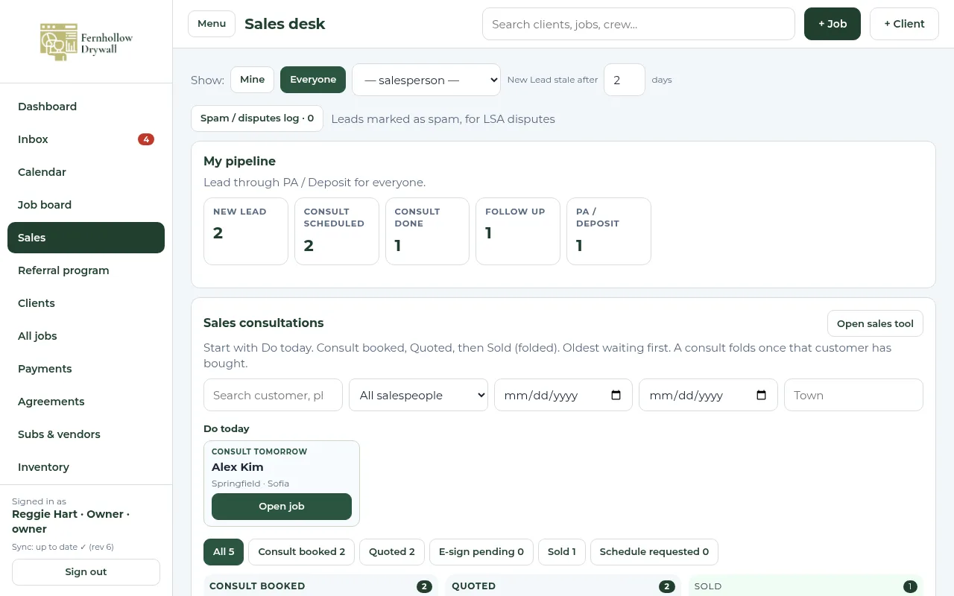Viewport: 954px width, 596px height.
Task: Filter by Quoted 2 tab
Action: (x=392, y=552)
